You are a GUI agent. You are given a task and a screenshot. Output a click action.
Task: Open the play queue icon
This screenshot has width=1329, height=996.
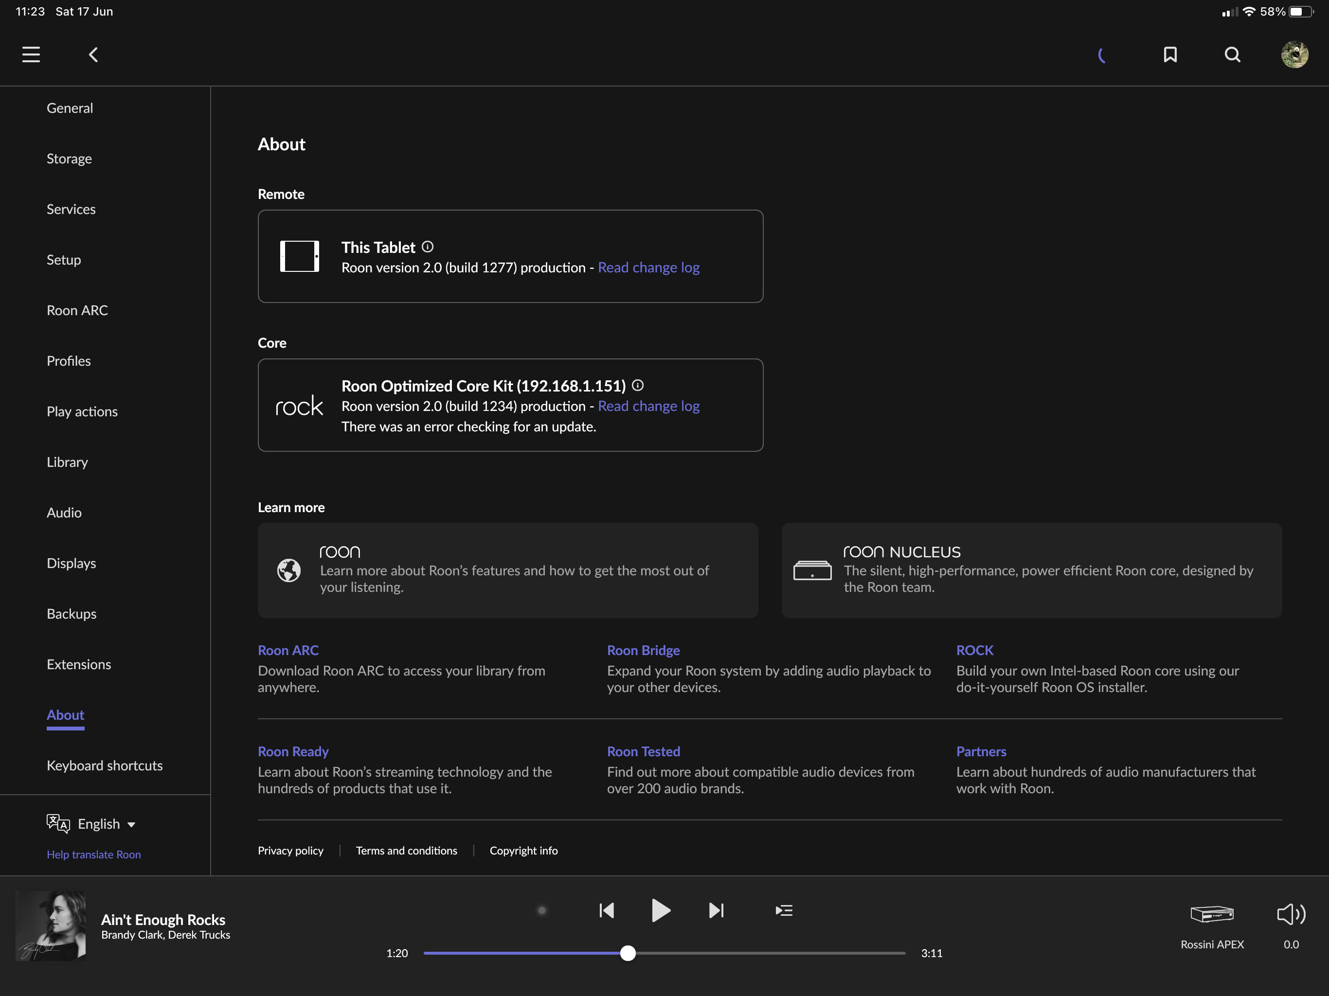(784, 911)
